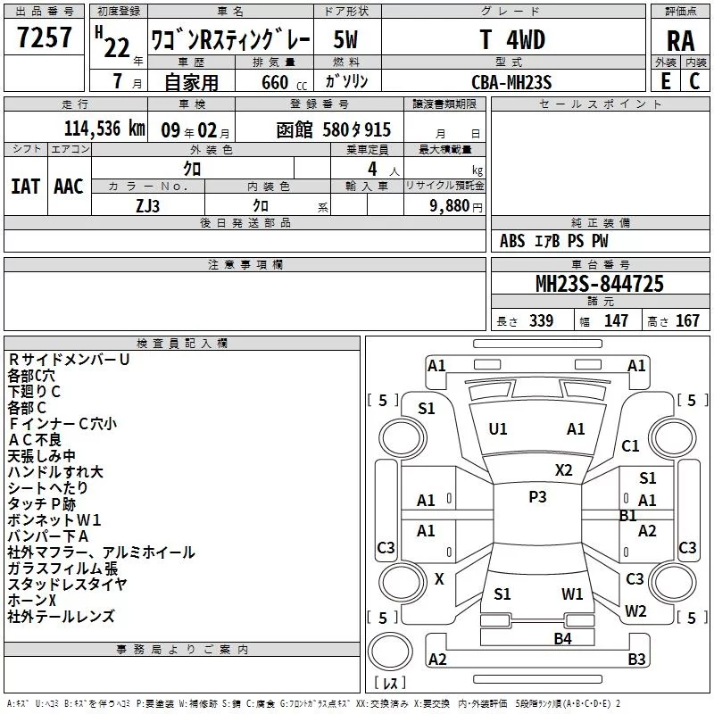Select the registration plate 函館 580 タ 915
The image size is (714, 714).
(333, 130)
